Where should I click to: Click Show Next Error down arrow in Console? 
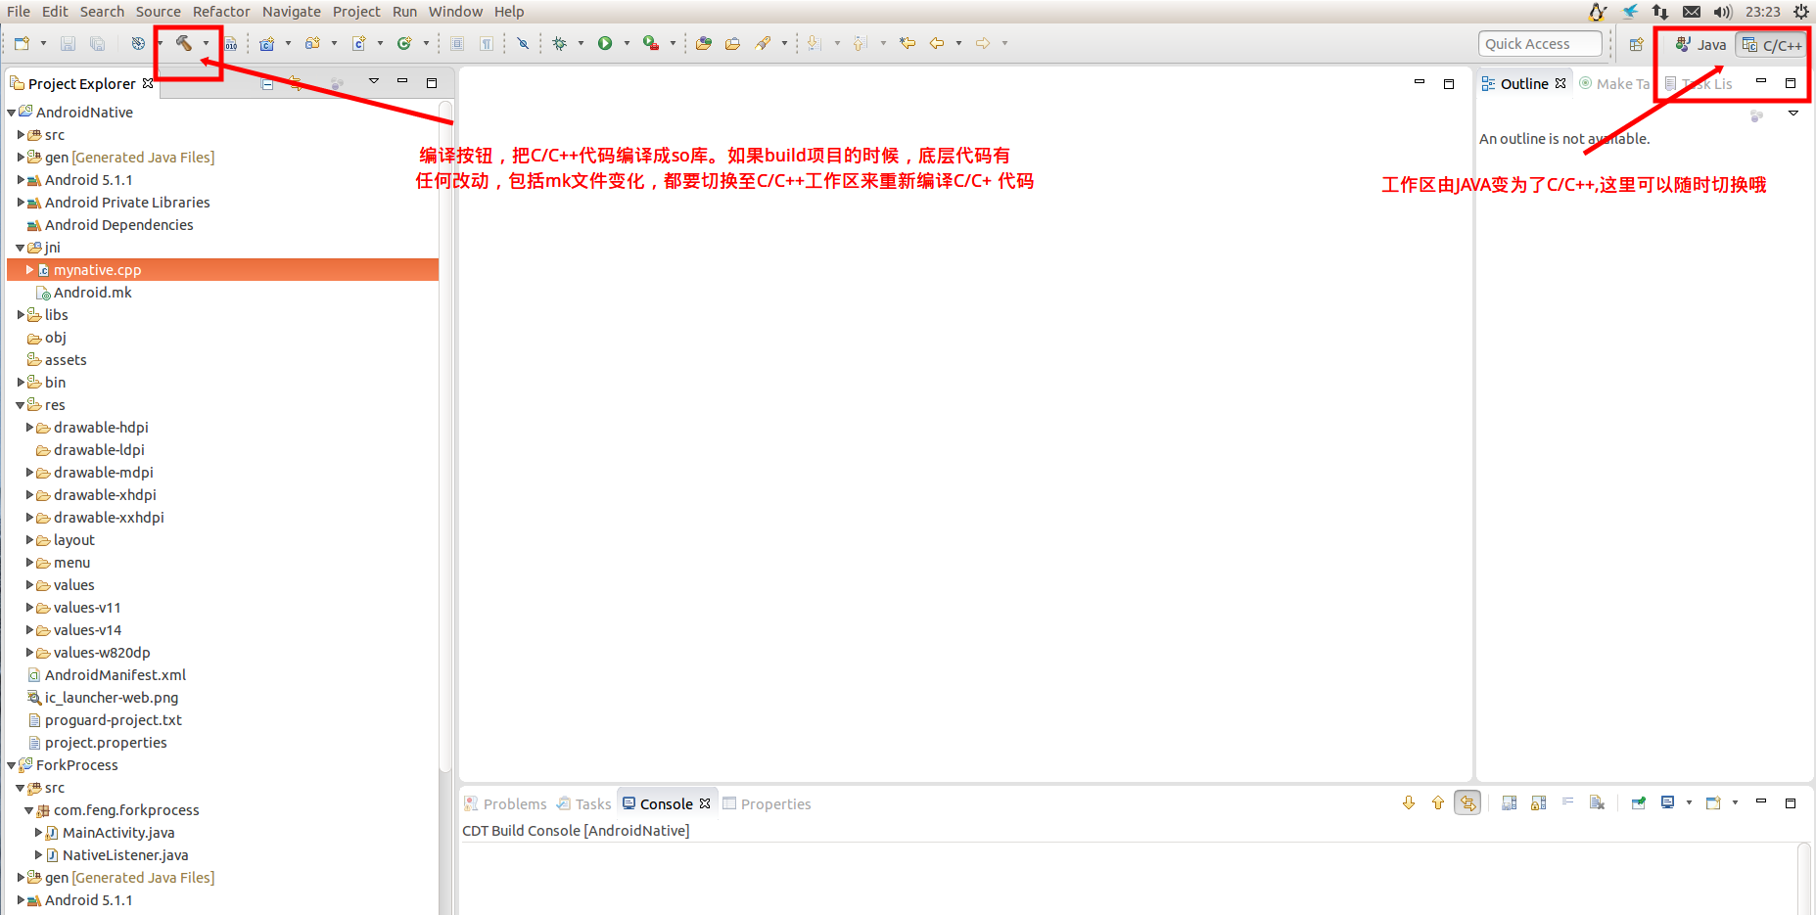[1409, 802]
